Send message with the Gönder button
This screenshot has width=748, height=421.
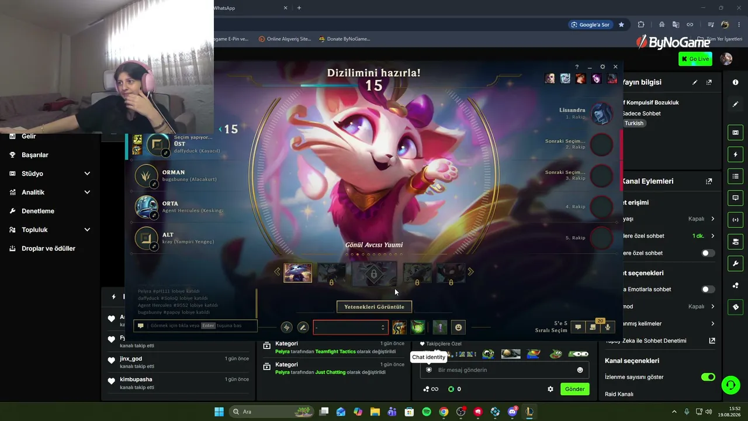[x=574, y=389]
